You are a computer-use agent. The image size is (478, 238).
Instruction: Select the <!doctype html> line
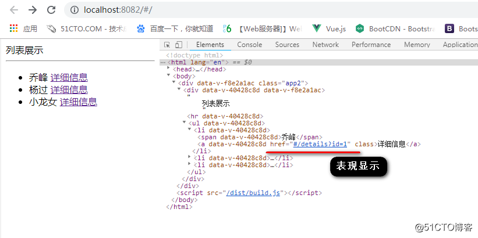tap(195, 55)
